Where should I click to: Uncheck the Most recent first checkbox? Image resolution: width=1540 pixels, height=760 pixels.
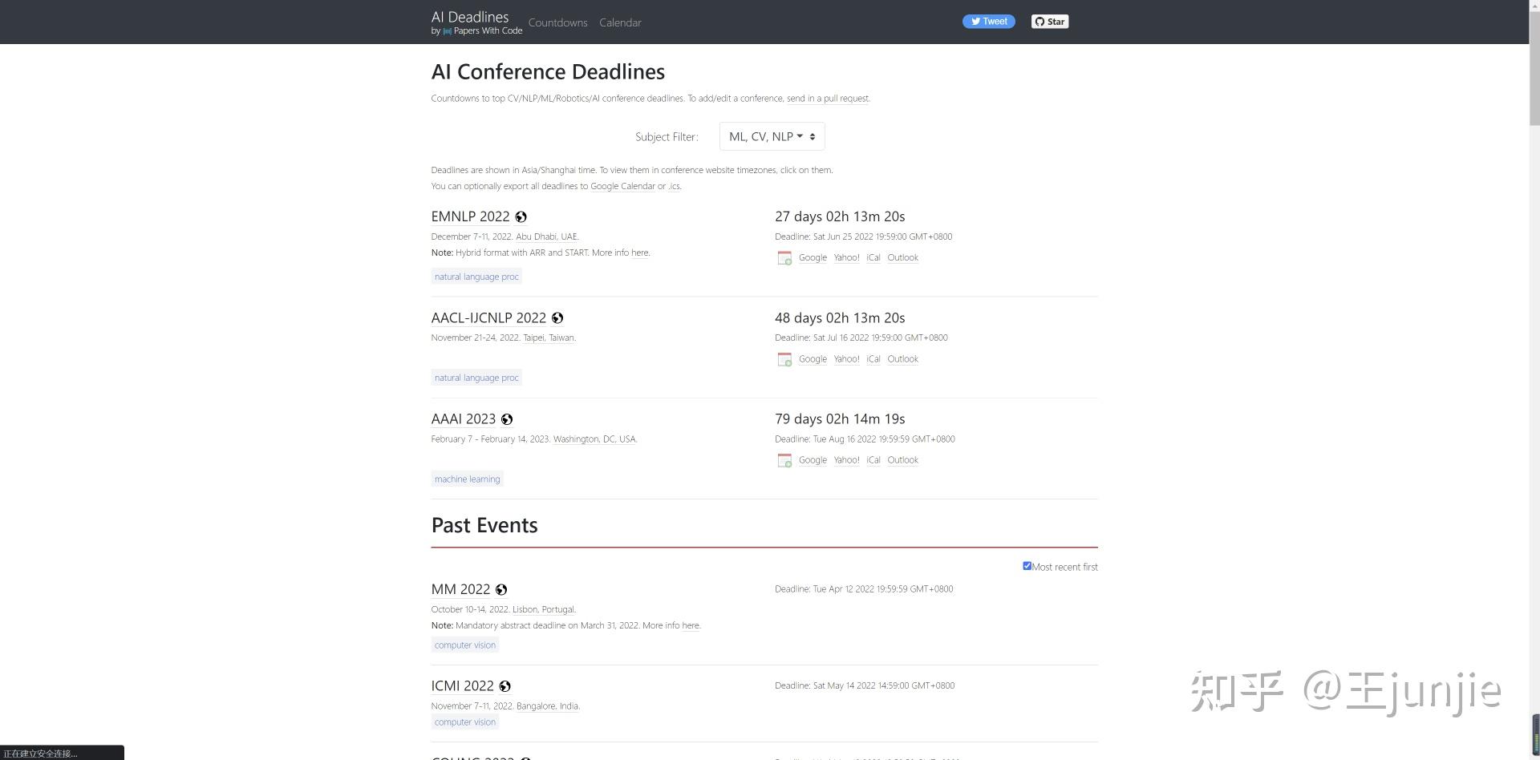pos(1027,566)
